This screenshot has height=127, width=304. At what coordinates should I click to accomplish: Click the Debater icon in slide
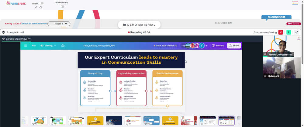[121, 90]
